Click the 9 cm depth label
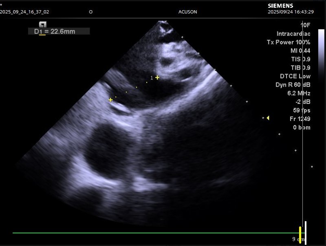Screen dimensions: 326x246 [298, 239]
